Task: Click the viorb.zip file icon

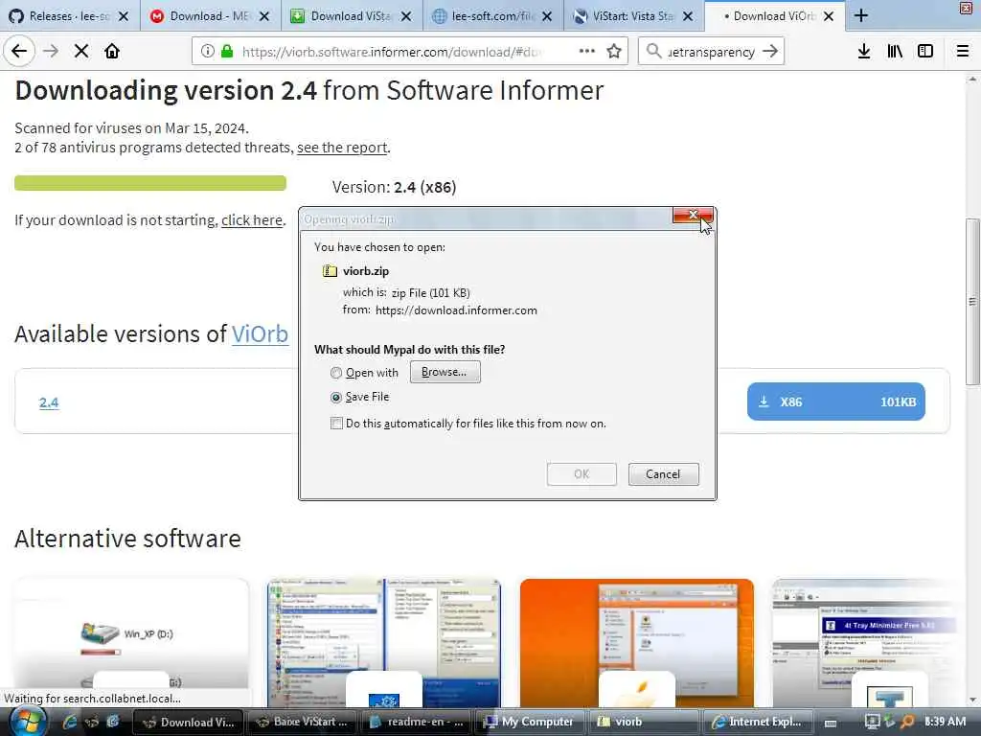Action: pyautogui.click(x=330, y=271)
